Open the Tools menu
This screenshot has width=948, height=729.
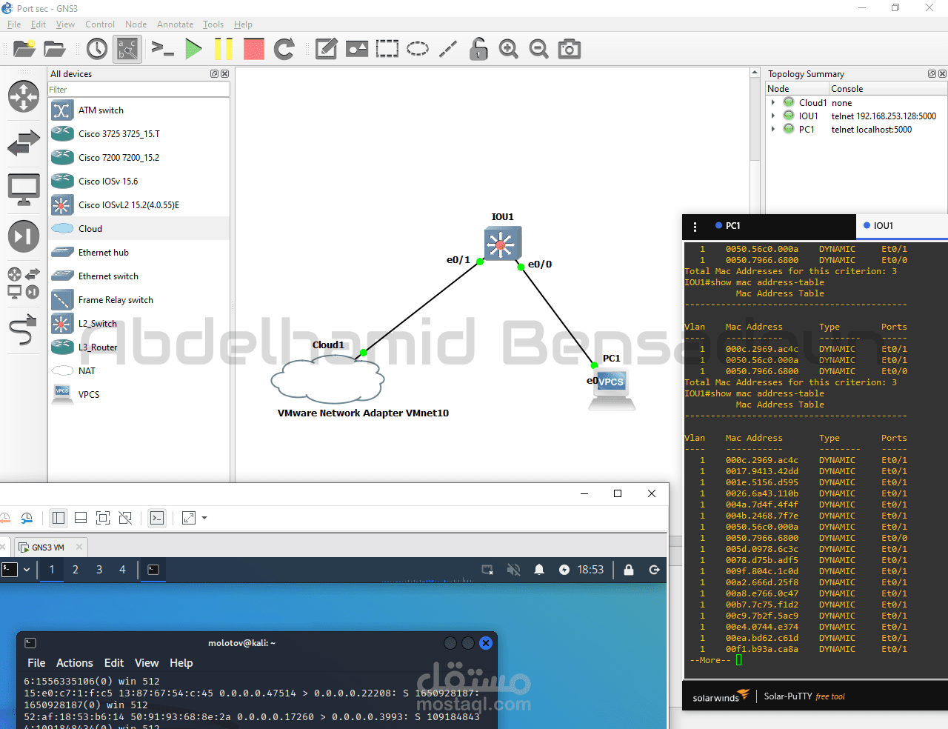(213, 24)
